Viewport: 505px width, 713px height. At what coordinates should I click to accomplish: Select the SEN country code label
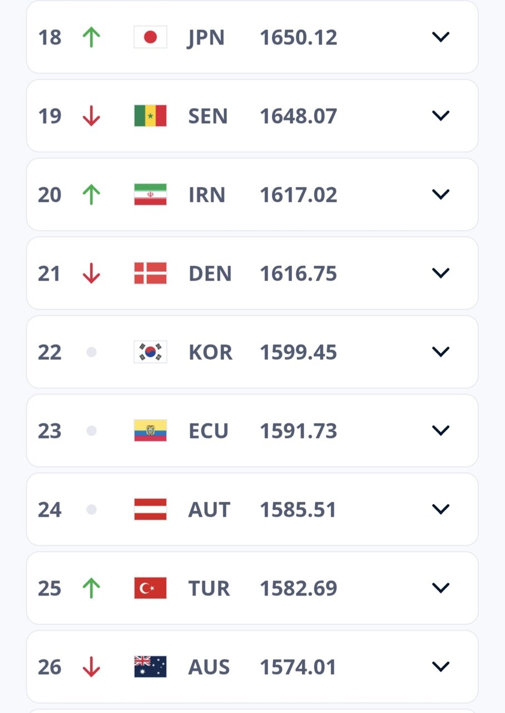(x=207, y=116)
